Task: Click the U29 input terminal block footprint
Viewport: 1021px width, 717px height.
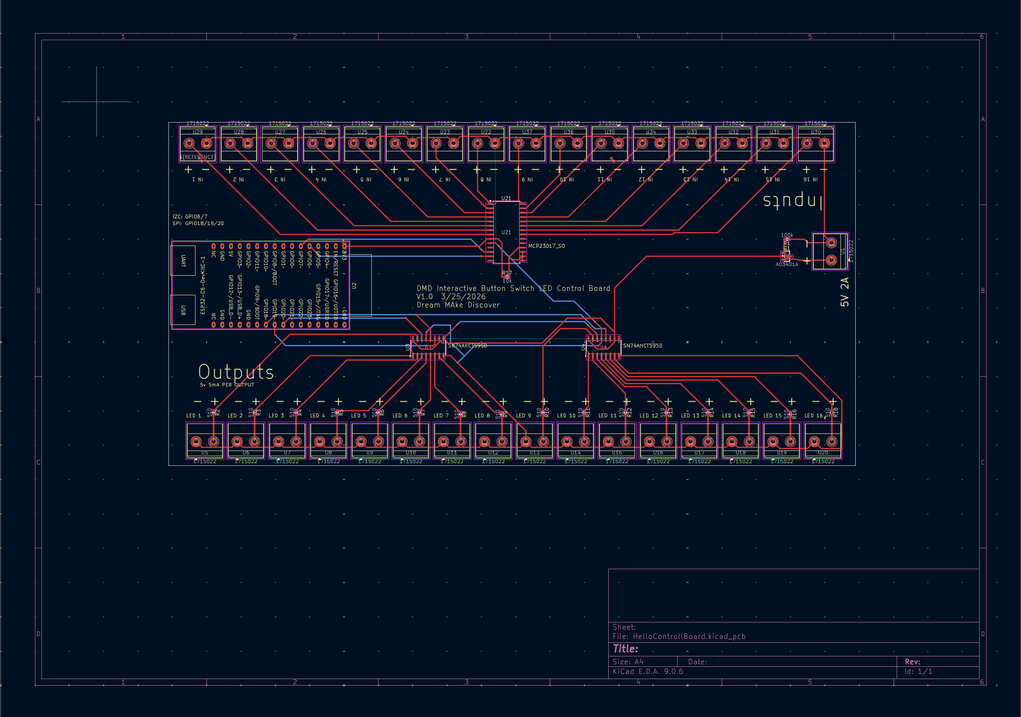Action: (198, 144)
